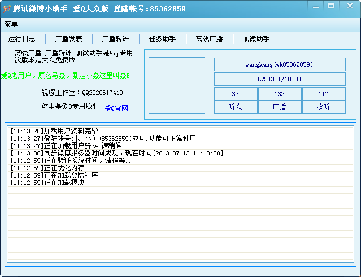Click the 收听 label button
The image size is (361, 277).
click(x=324, y=107)
